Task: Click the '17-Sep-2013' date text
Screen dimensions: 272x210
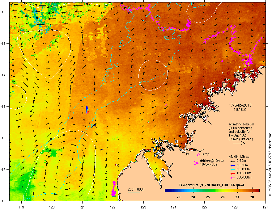Action: (240, 105)
